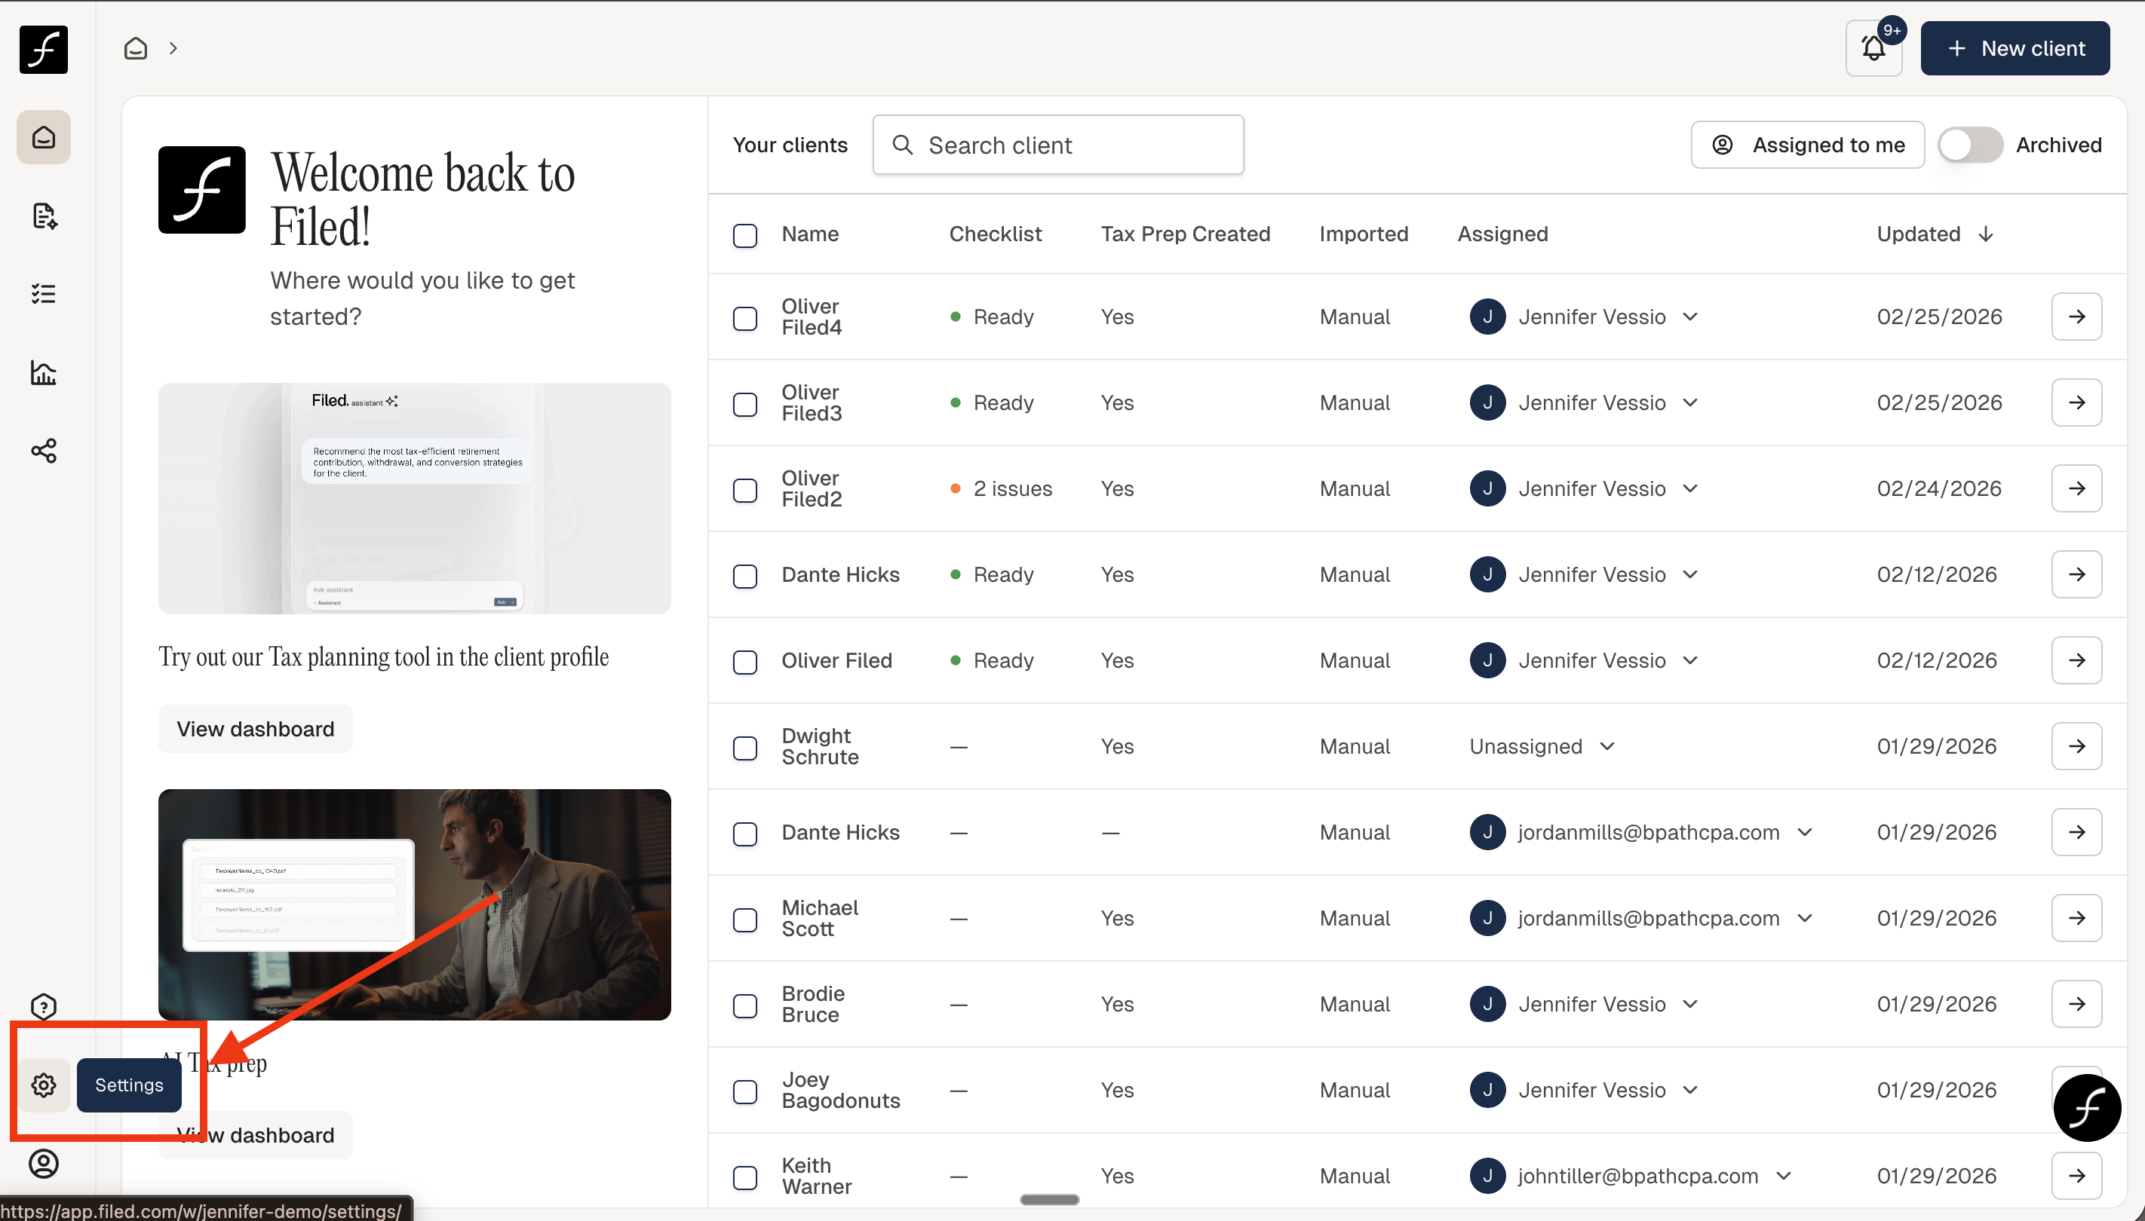
Task: Click the Filed logo in the sidebar
Action: pos(44,50)
